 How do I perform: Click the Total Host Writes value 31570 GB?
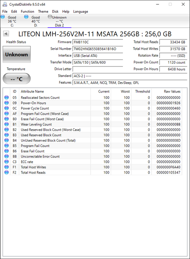[x=173, y=49]
